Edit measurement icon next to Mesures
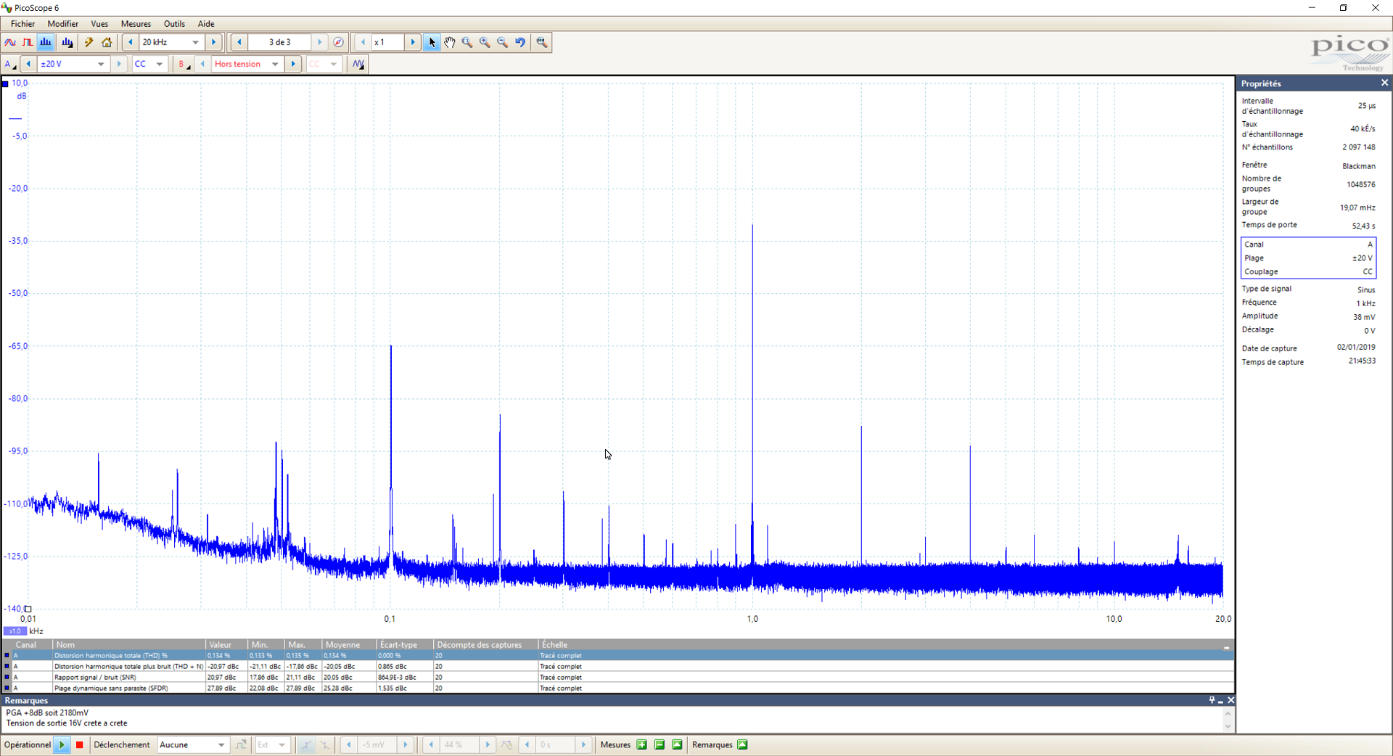The height and width of the screenshot is (756, 1393). [677, 744]
